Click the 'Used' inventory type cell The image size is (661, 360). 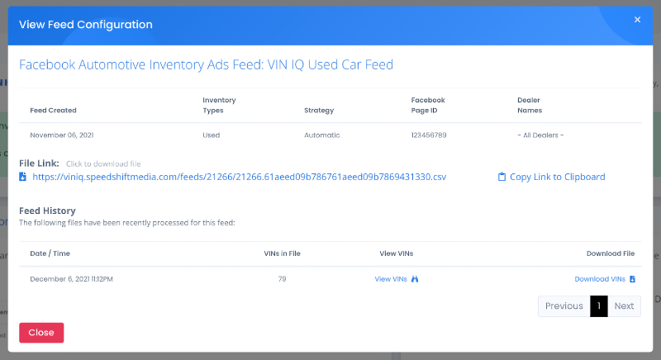click(212, 135)
